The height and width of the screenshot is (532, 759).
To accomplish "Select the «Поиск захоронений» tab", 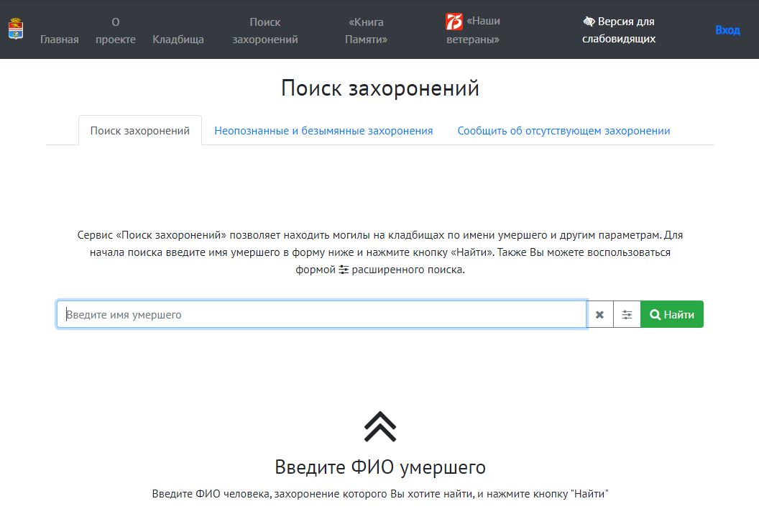I will click(x=139, y=131).
